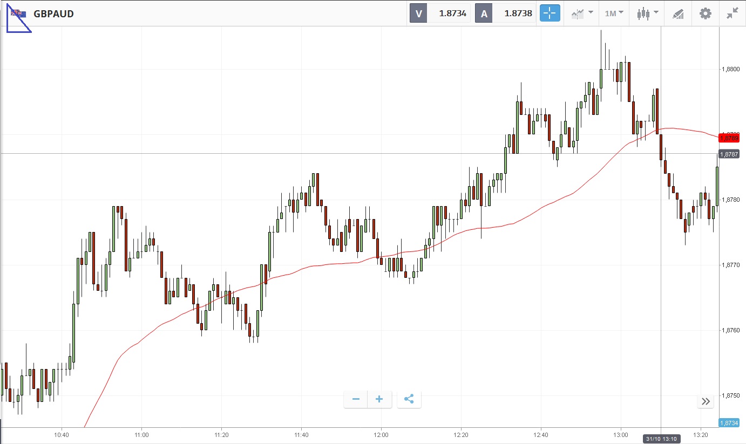Open the candlestick chart type dropdown
Viewport: 746px width, 444px height.
pyautogui.click(x=647, y=13)
